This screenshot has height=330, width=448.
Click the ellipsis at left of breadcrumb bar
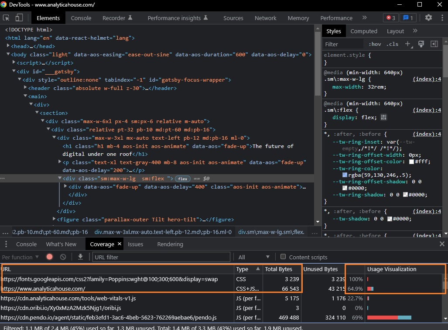(x=5, y=232)
